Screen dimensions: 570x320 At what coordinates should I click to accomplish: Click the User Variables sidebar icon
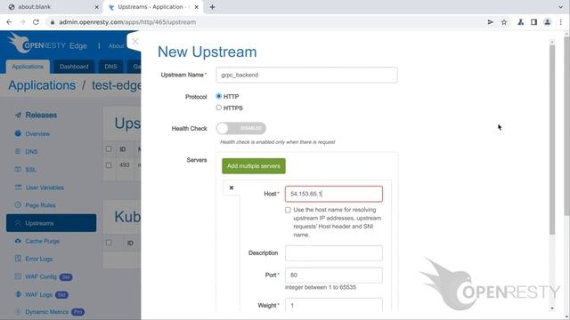(18, 188)
